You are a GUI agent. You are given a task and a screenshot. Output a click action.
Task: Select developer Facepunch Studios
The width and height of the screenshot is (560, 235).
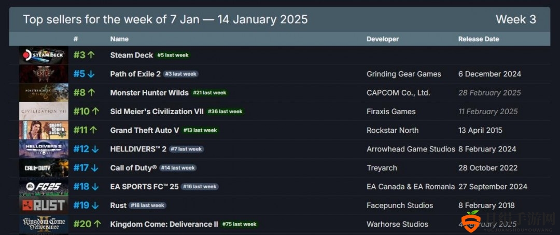coord(400,205)
